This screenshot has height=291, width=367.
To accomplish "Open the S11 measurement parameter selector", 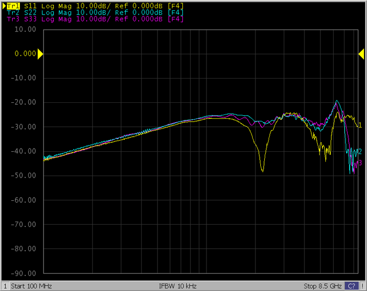I will click(31, 6).
